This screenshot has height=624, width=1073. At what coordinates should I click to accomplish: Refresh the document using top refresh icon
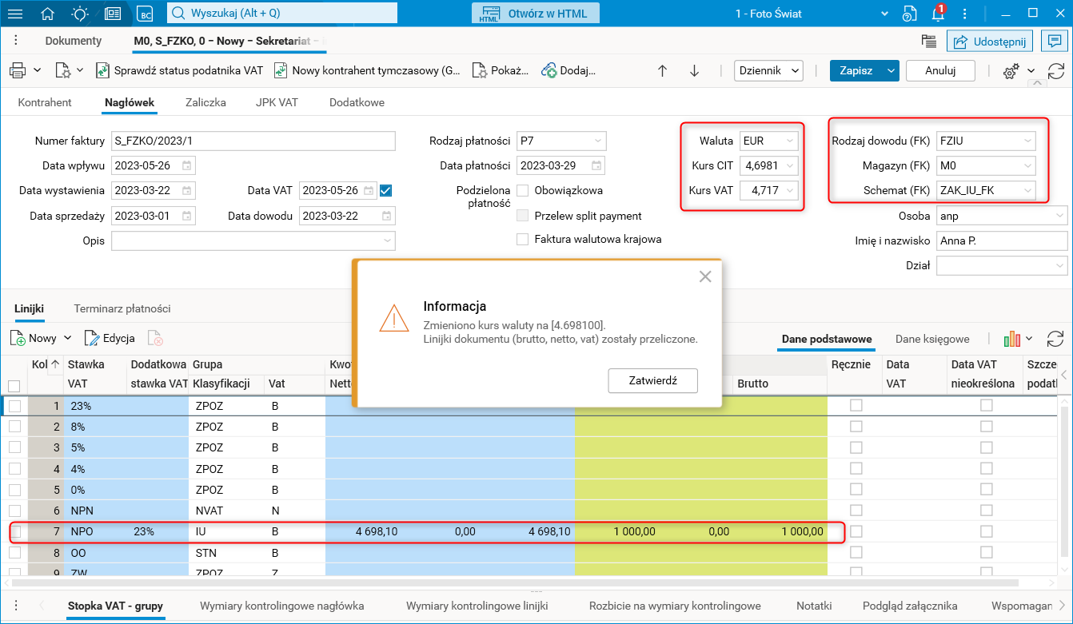click(x=1055, y=71)
